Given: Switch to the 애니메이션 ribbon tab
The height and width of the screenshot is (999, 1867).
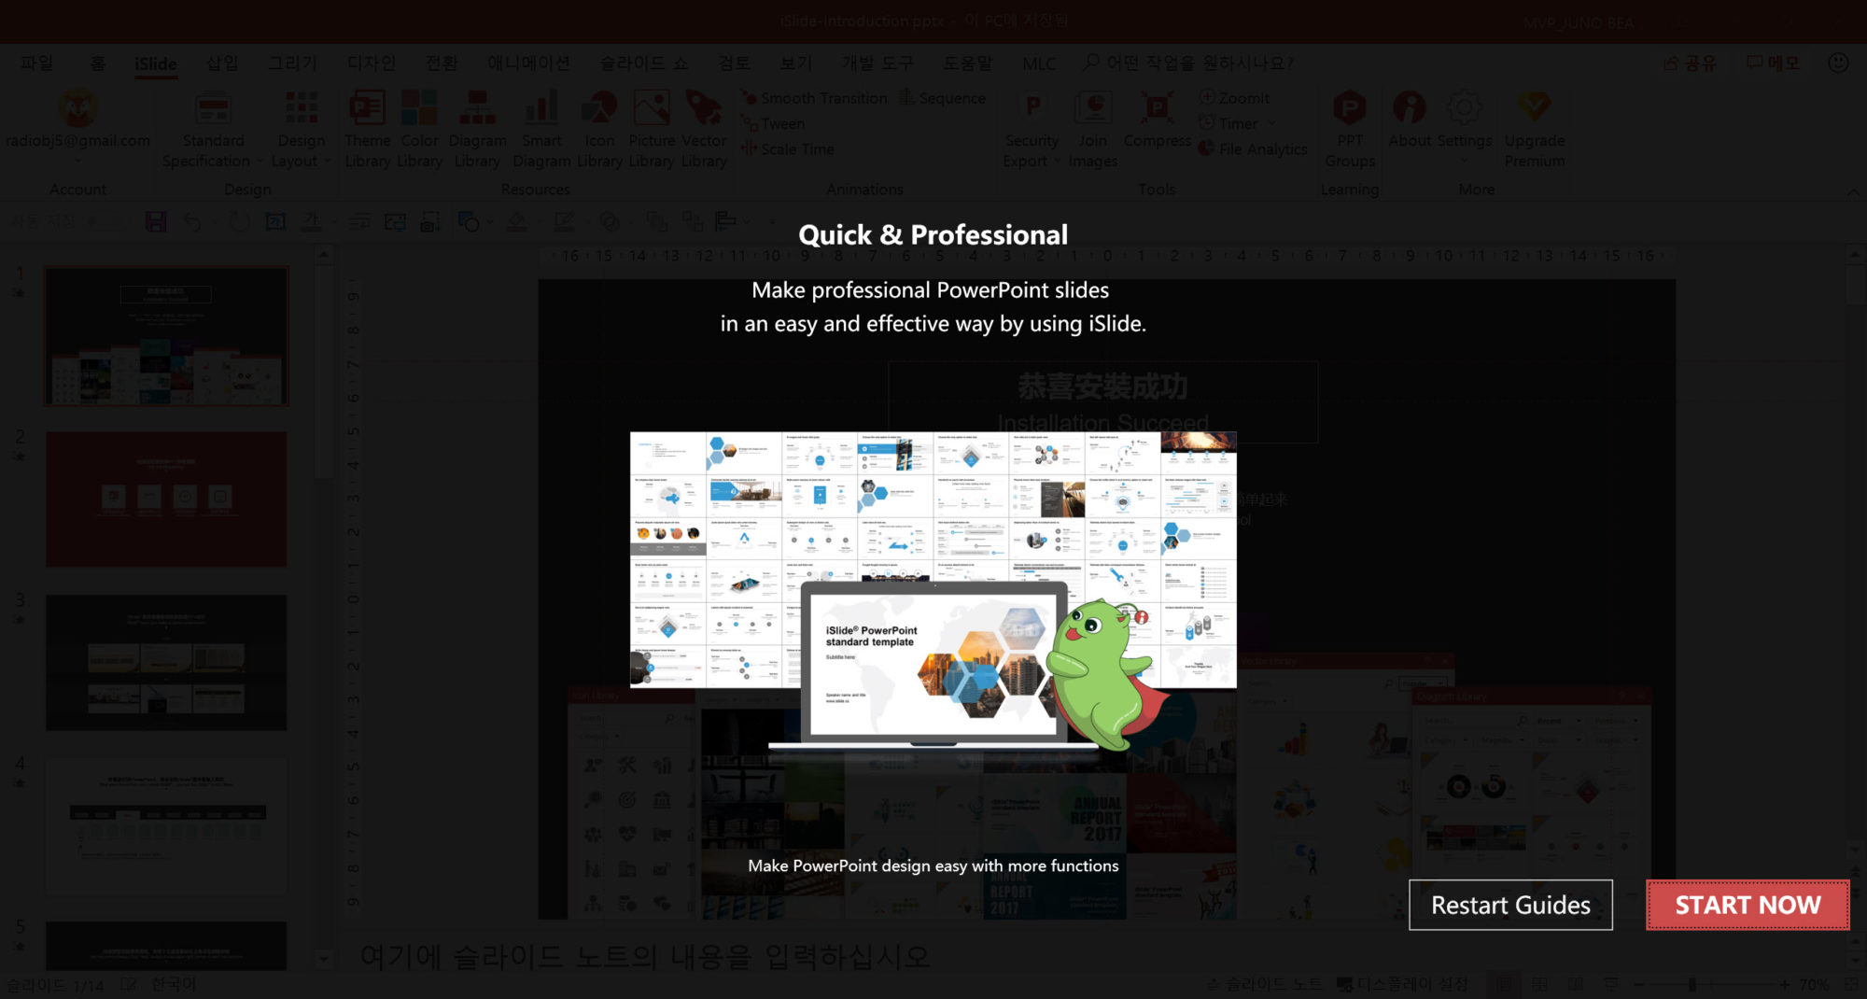Looking at the screenshot, I should 528,63.
